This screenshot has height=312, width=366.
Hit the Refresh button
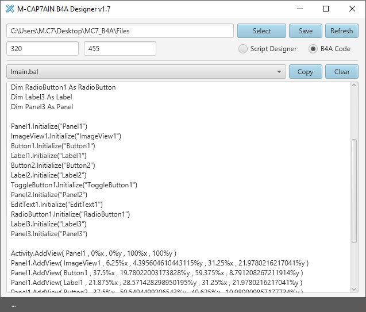point(342,31)
